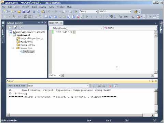Click the Undo arrow icon
This screenshot has height=123, width=164.
[x=49, y=12]
